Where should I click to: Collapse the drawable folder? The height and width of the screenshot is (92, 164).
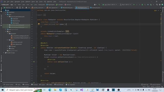coord(7,33)
